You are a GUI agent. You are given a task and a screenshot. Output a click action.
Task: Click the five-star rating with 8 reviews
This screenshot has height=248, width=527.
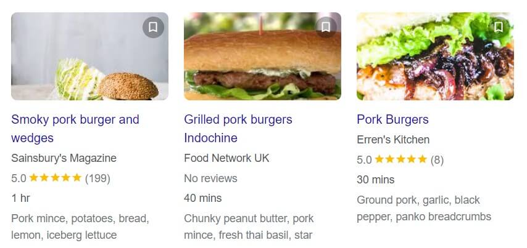[400, 160]
